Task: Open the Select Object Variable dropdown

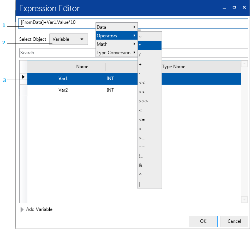Action: pyautogui.click(x=69, y=39)
